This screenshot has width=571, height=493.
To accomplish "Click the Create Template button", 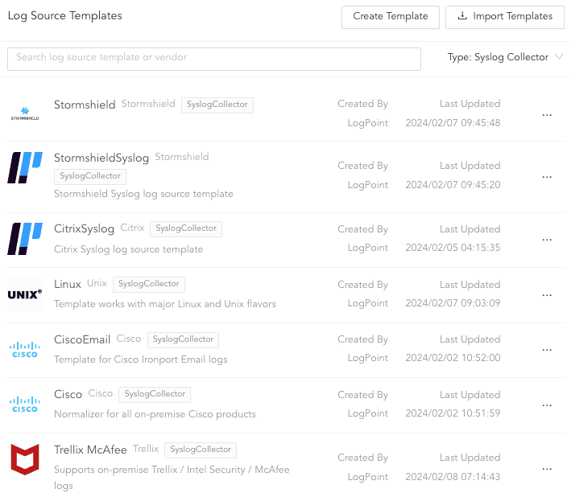I will (x=391, y=17).
